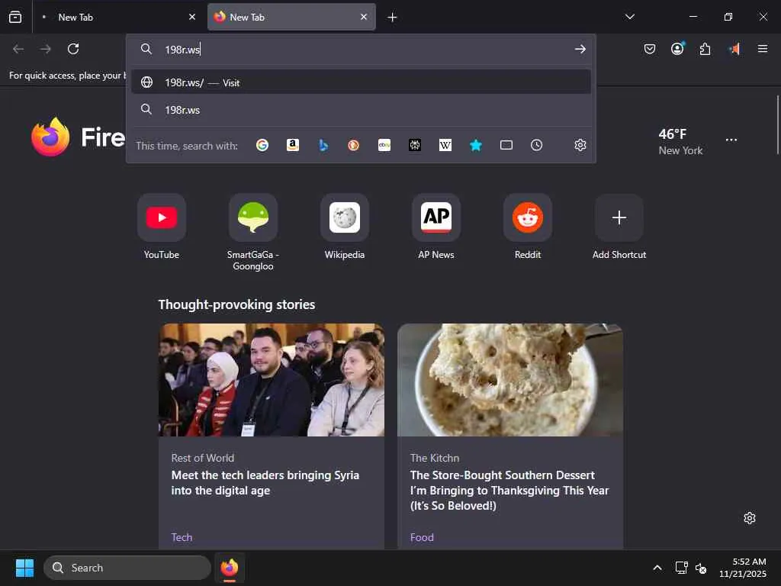Select the '198r.ws/ — Visit' suggestion
This screenshot has height=586, width=781.
point(361,82)
